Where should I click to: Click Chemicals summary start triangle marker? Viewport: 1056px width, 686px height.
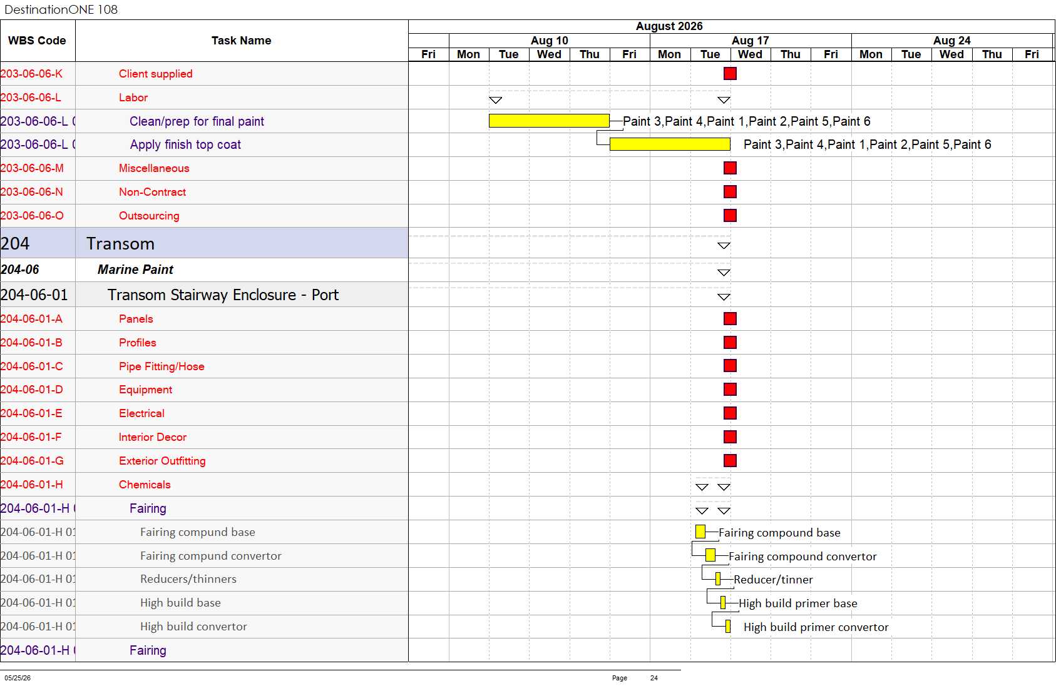click(x=702, y=487)
